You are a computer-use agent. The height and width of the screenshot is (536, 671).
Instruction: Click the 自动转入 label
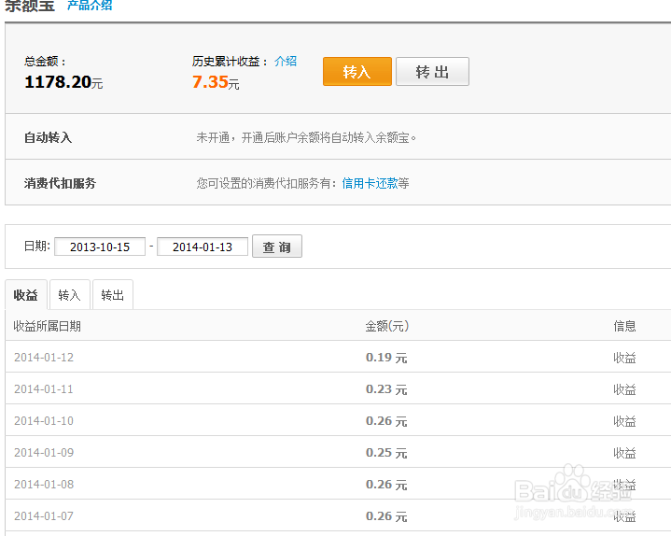click(48, 137)
